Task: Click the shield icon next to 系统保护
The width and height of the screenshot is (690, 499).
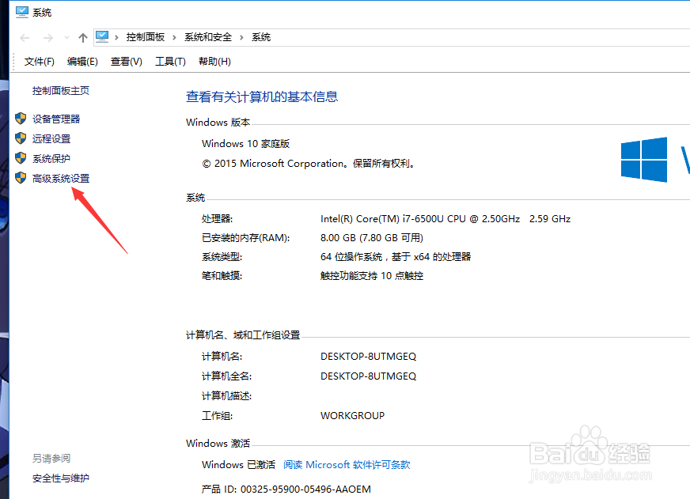Action: click(x=21, y=158)
